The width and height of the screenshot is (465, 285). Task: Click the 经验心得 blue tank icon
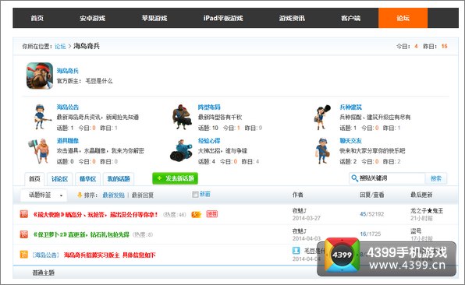[x=181, y=150]
